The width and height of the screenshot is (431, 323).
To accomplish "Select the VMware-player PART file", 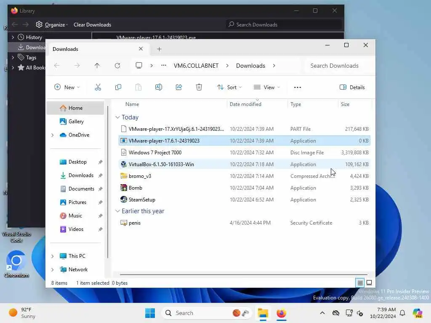I will point(245,129).
